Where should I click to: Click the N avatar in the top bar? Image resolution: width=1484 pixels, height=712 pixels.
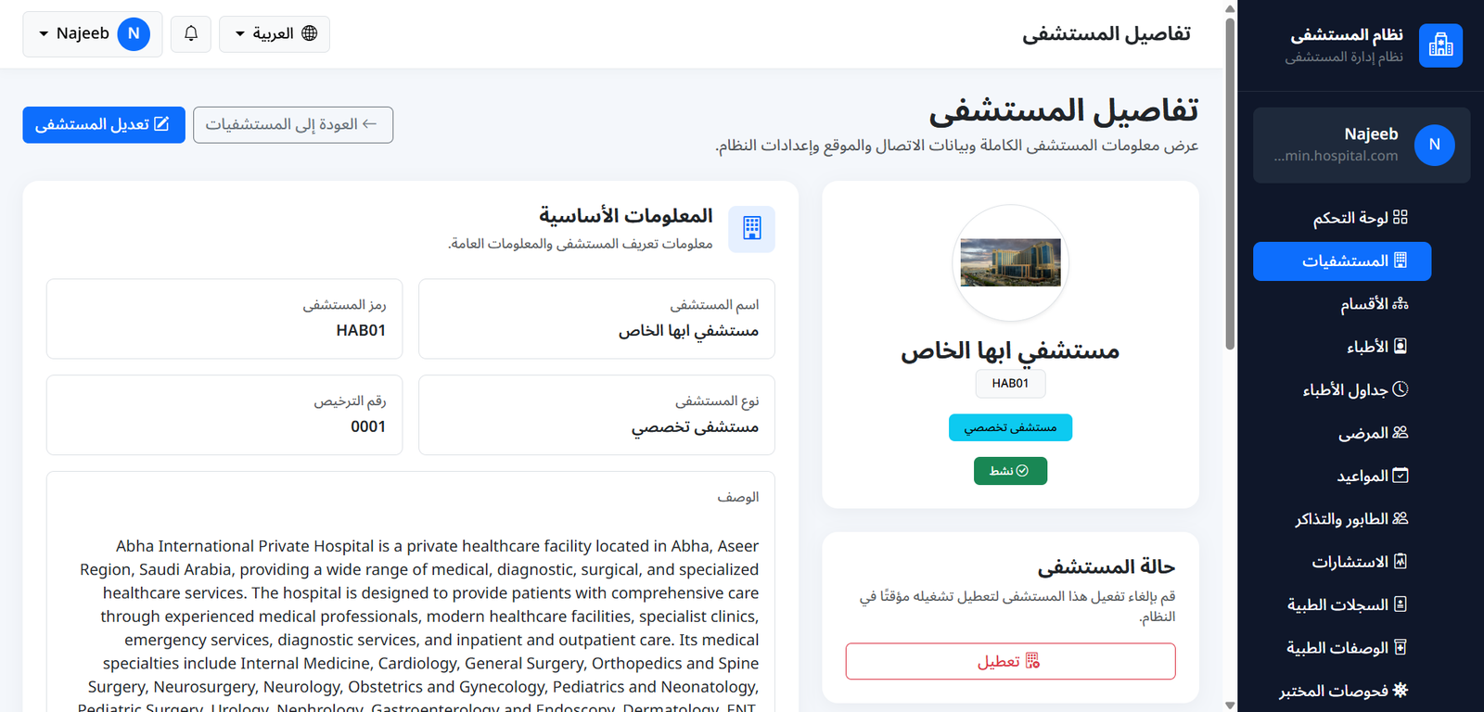(x=134, y=34)
